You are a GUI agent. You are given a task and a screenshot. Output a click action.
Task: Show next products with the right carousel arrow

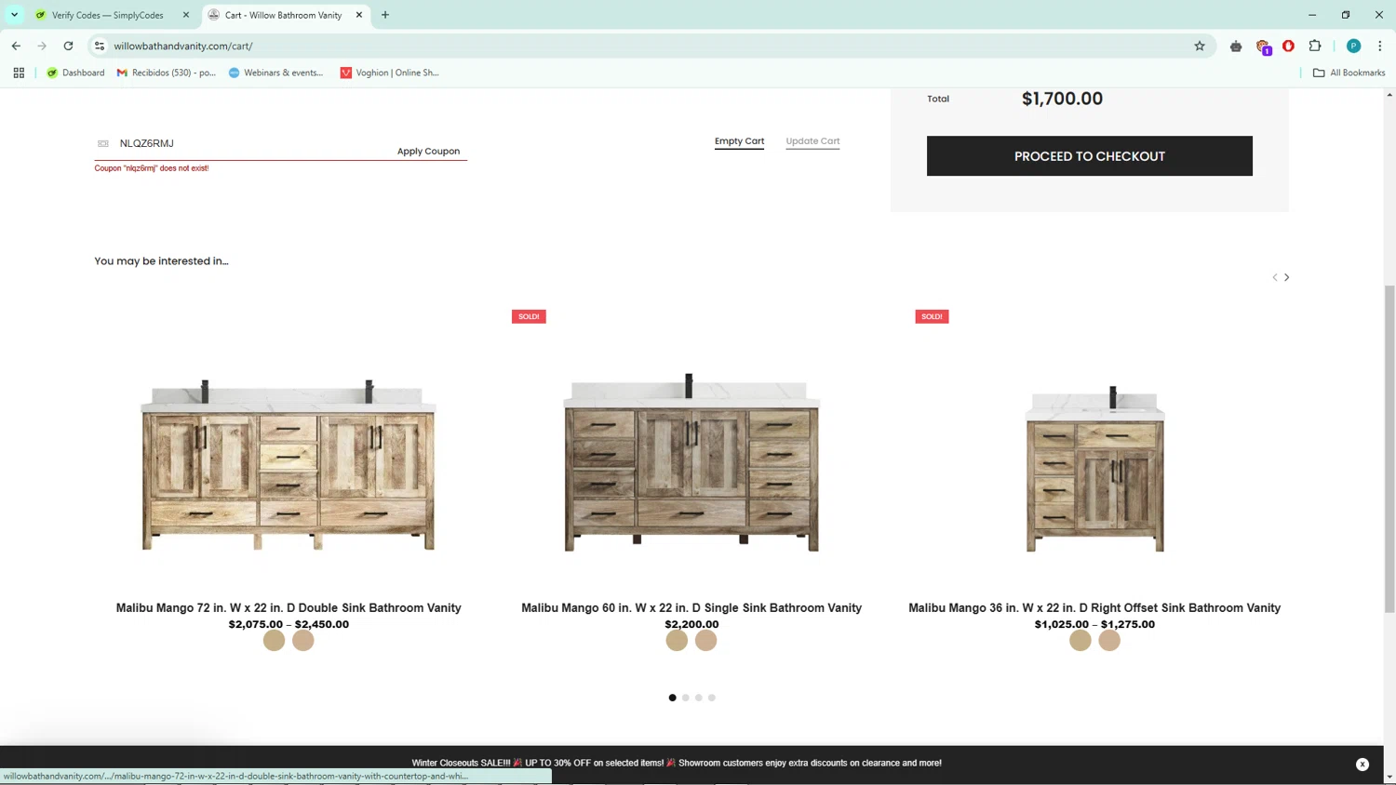(1287, 277)
